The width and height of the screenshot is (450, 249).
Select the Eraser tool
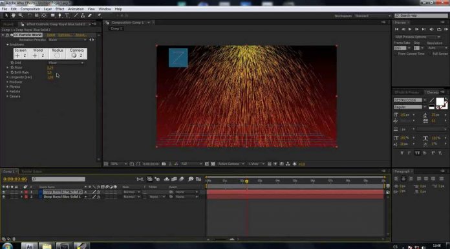click(90, 16)
